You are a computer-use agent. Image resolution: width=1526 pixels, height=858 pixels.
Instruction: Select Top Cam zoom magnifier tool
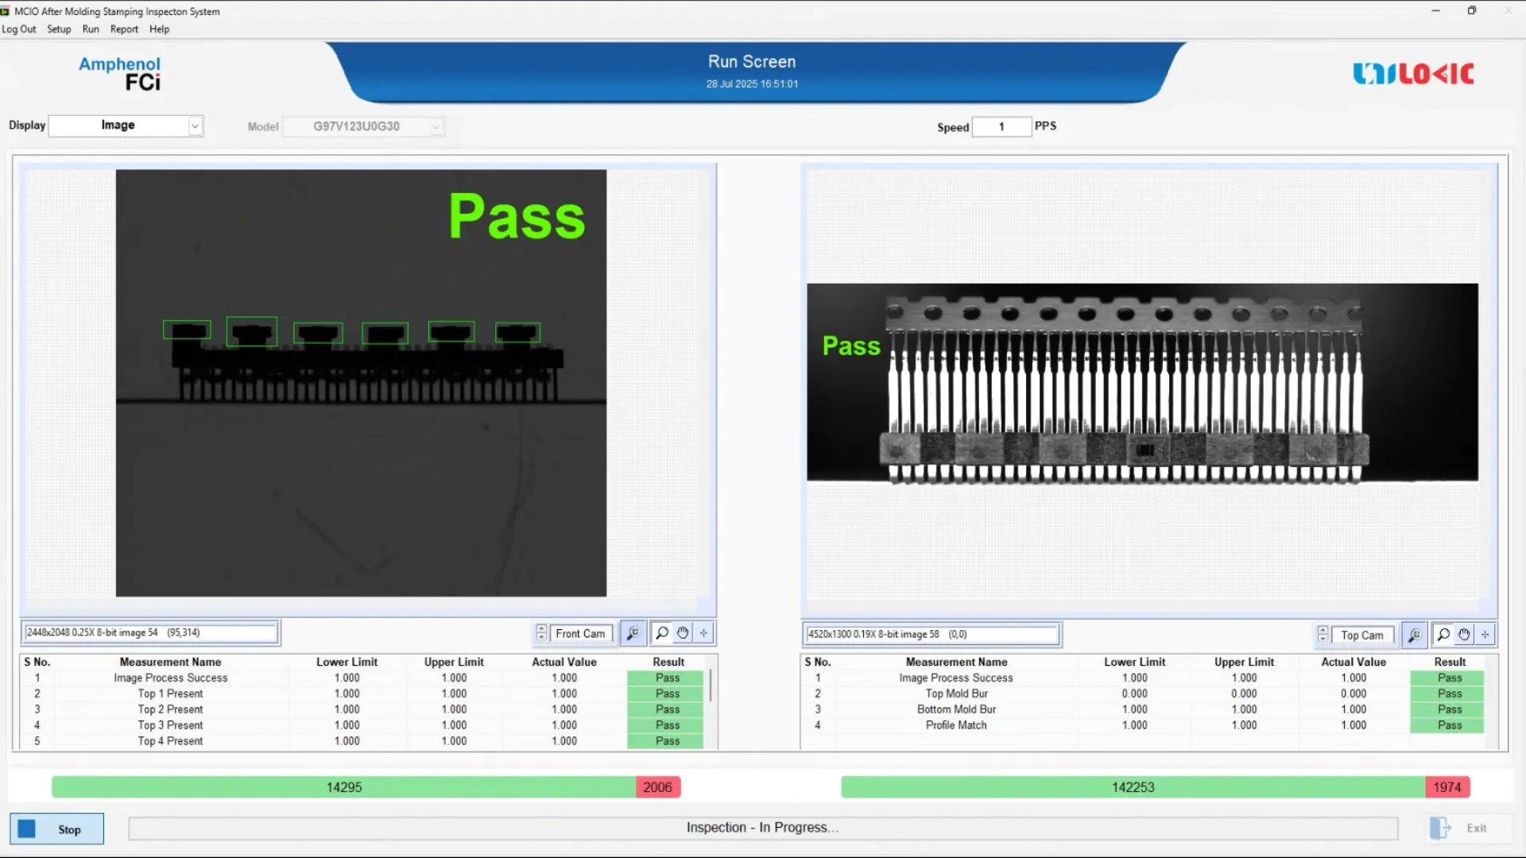[x=1443, y=635]
